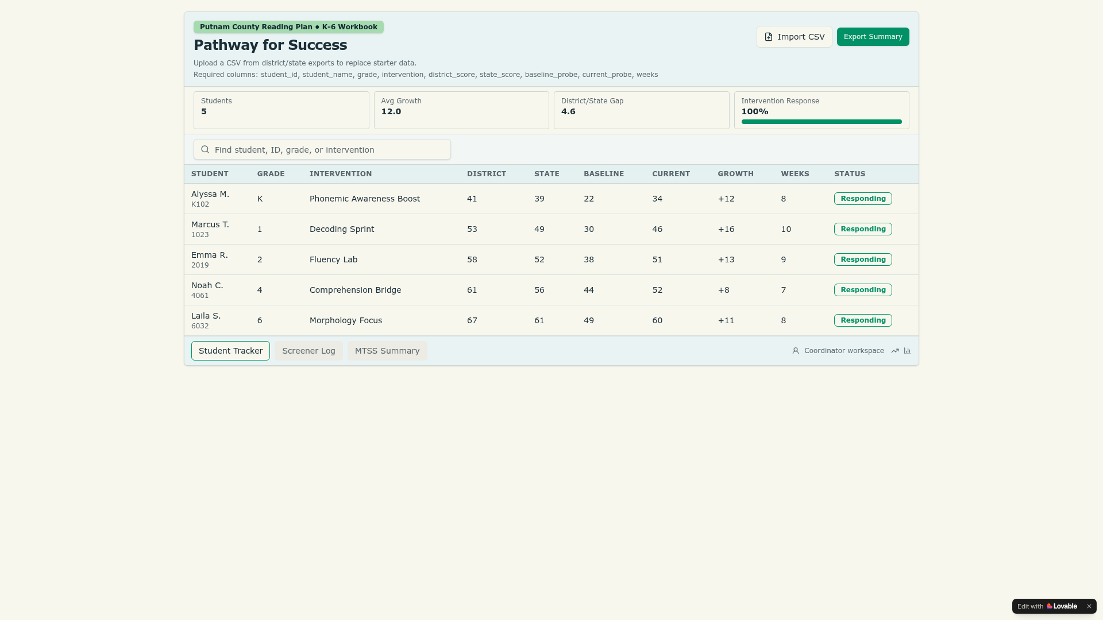Click the +11 growth value
1103x620 pixels.
point(726,320)
